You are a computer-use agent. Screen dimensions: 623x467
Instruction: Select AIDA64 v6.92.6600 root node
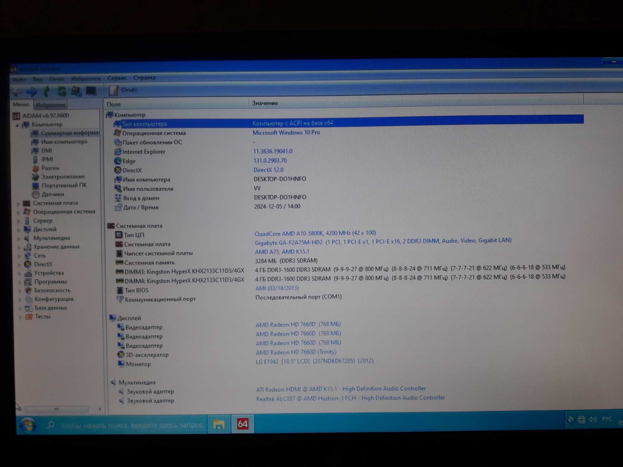[45, 116]
